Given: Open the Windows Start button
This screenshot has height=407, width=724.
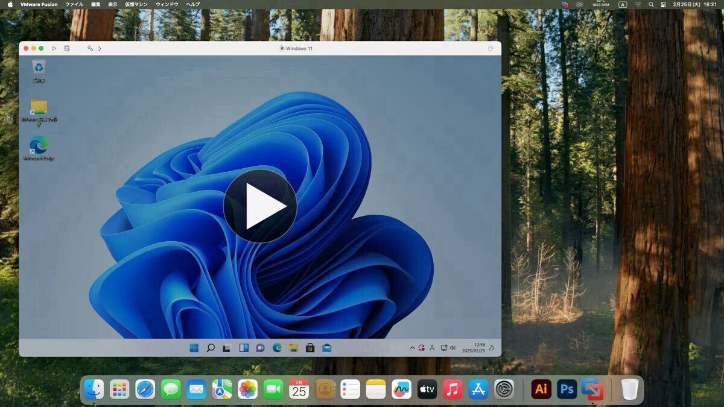Looking at the screenshot, I should (x=194, y=348).
